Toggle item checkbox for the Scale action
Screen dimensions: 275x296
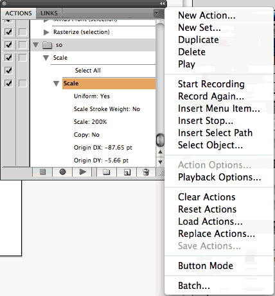click(x=8, y=58)
